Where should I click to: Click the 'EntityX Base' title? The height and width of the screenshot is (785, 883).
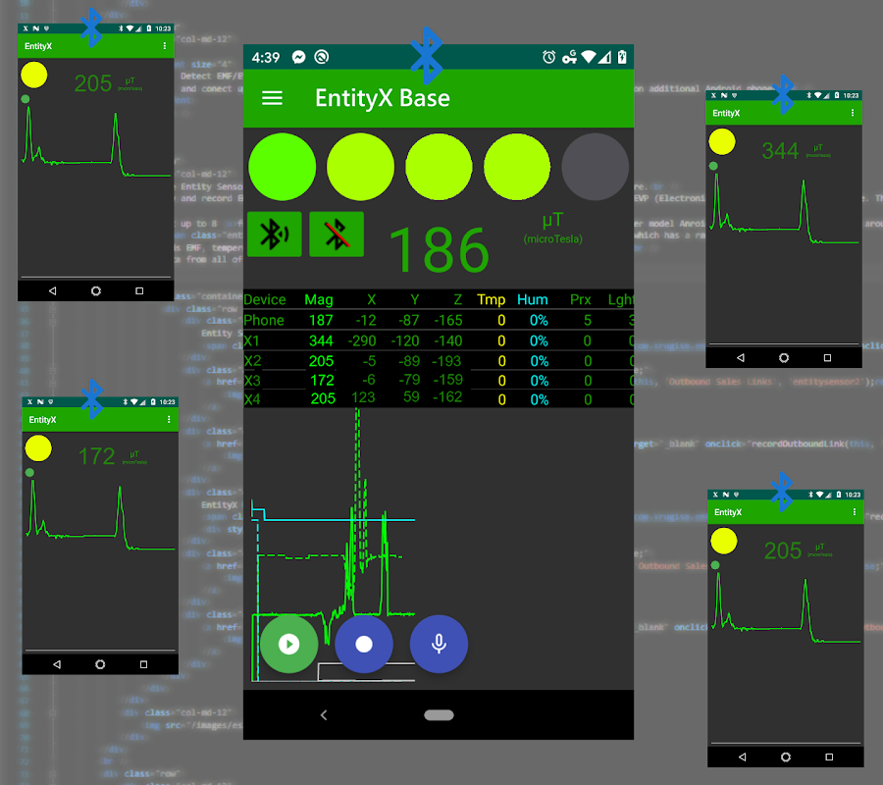coord(383,98)
